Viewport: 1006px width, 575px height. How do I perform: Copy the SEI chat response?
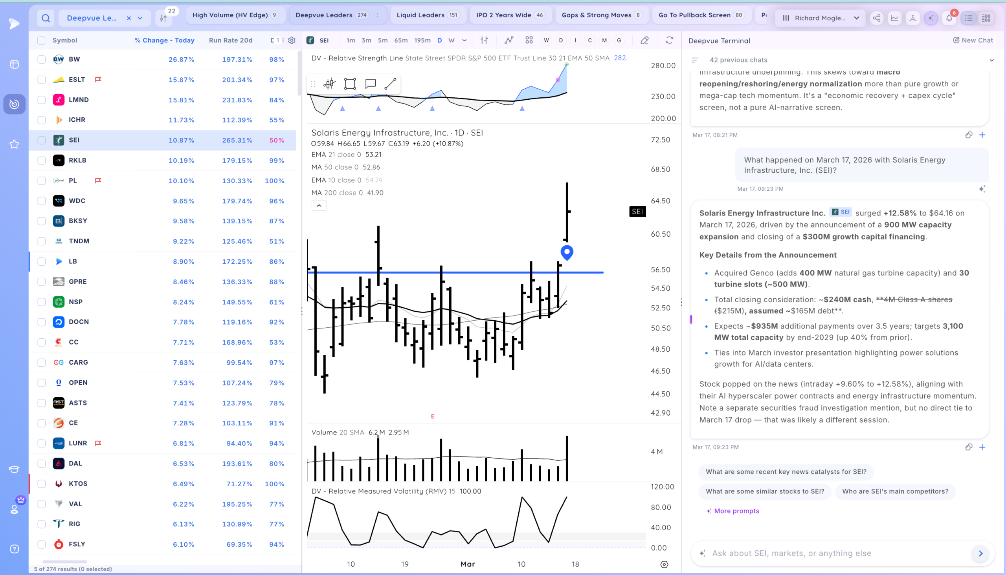point(969,447)
